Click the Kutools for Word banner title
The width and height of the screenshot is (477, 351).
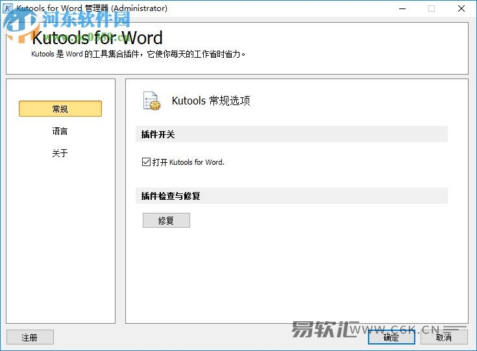[x=97, y=38]
